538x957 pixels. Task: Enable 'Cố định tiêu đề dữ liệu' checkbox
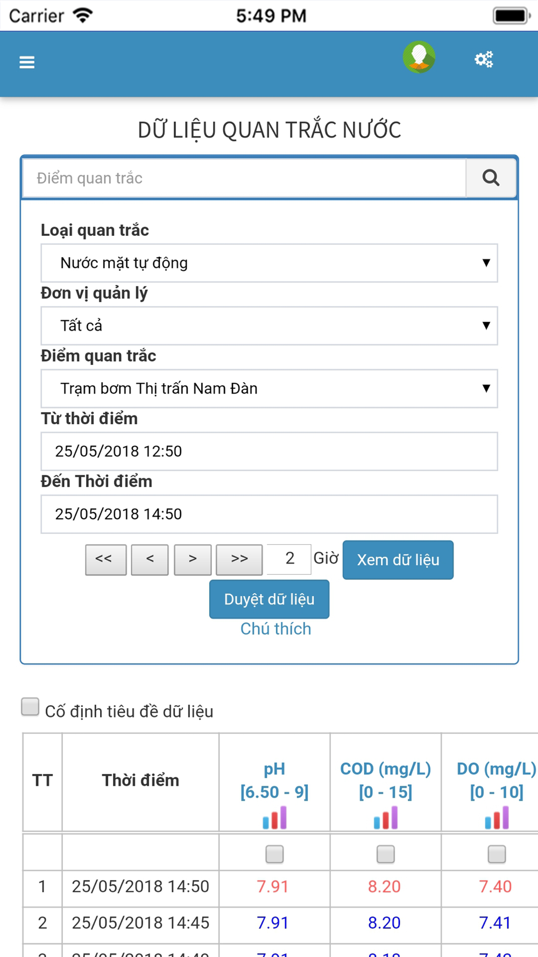point(30,707)
